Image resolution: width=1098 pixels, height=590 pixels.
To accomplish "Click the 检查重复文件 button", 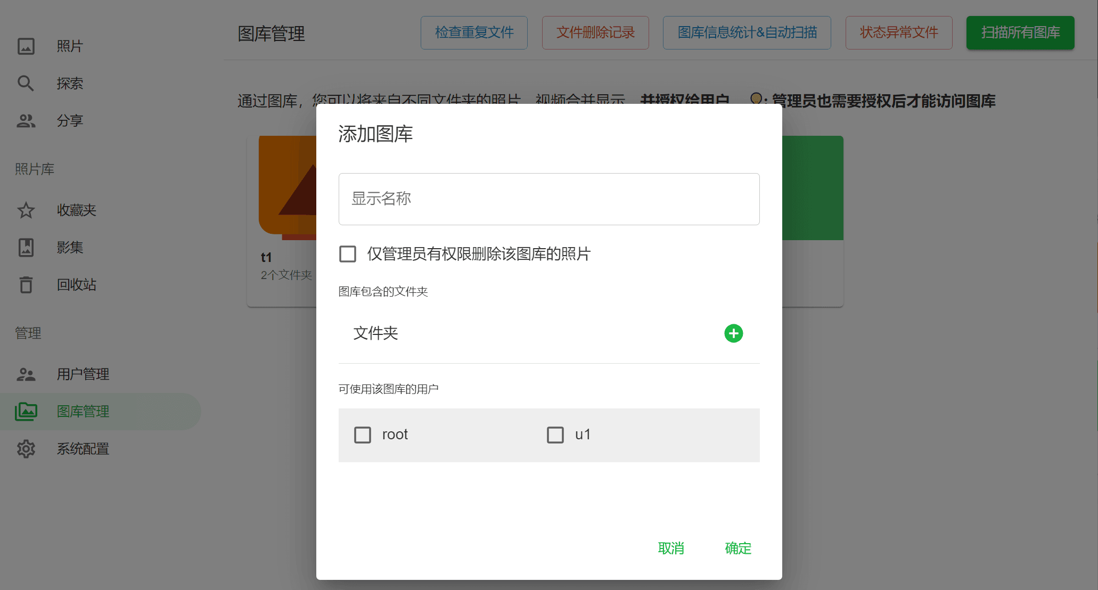I will point(474,32).
